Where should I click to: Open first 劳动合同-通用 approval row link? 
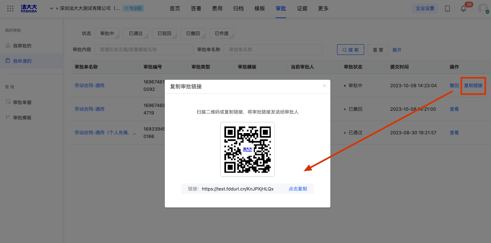(x=89, y=86)
